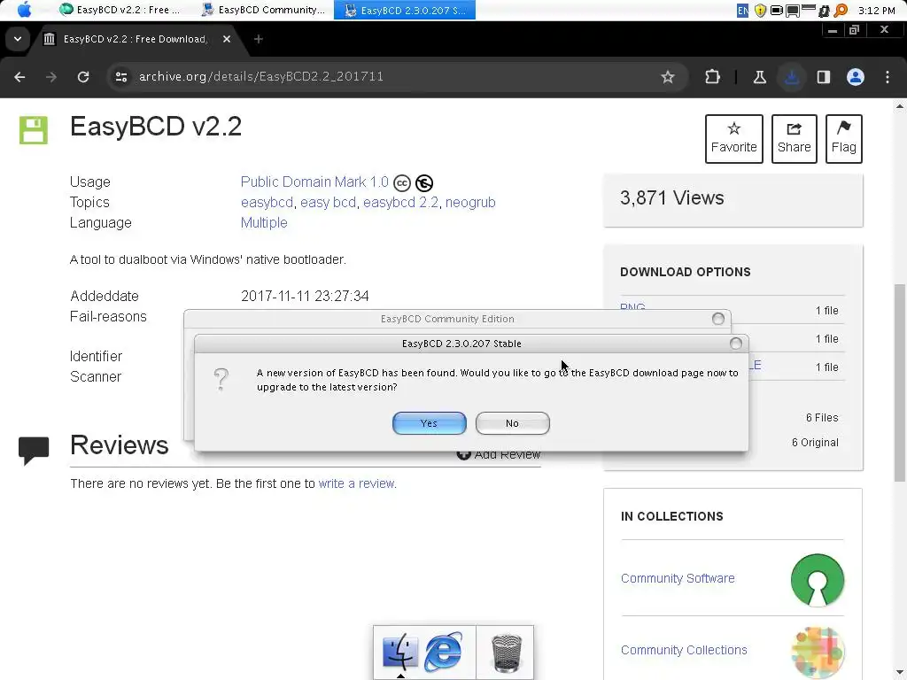
Task: Open the Chrome three-dot menu
Action: pos(888,77)
